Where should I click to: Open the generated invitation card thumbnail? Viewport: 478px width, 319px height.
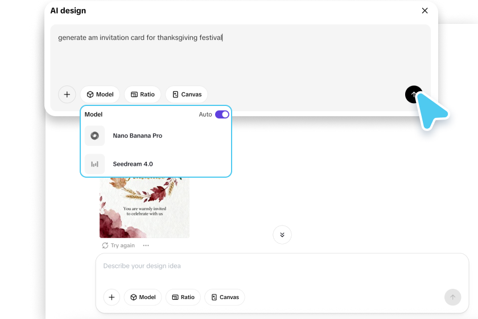145,207
